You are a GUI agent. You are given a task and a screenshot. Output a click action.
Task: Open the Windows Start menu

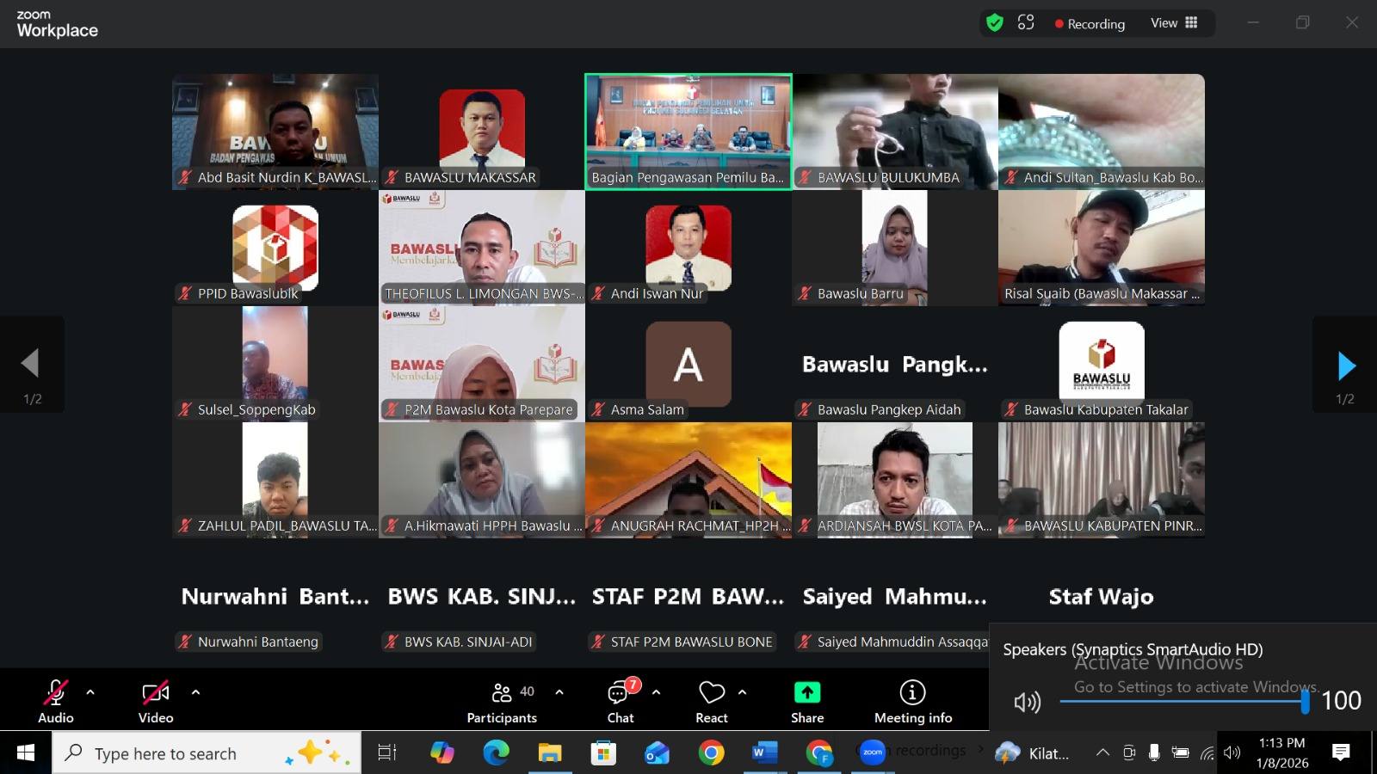pyautogui.click(x=26, y=753)
